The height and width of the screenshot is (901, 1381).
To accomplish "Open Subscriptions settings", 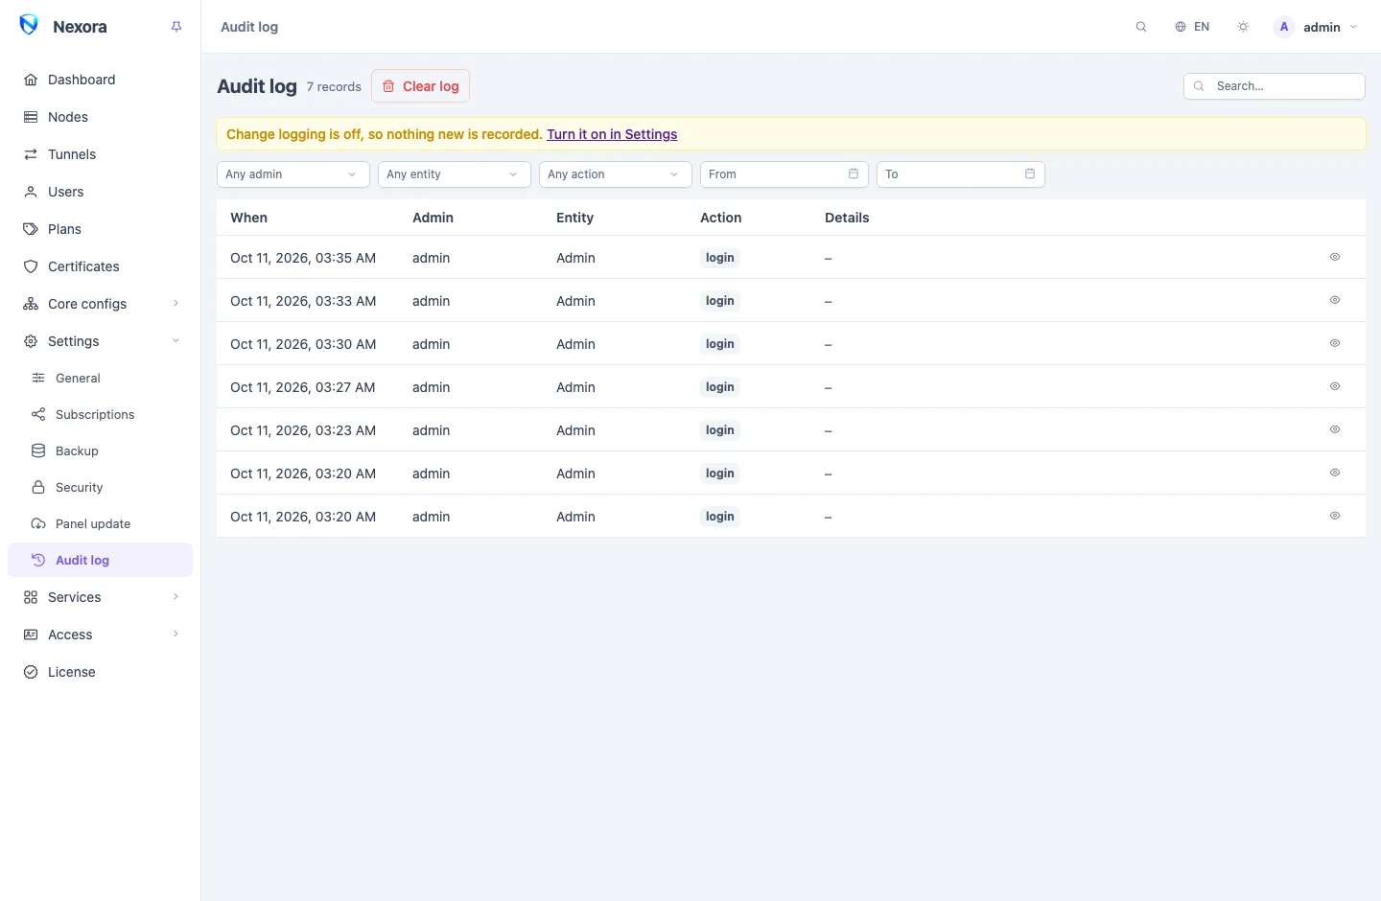I will [101, 414].
